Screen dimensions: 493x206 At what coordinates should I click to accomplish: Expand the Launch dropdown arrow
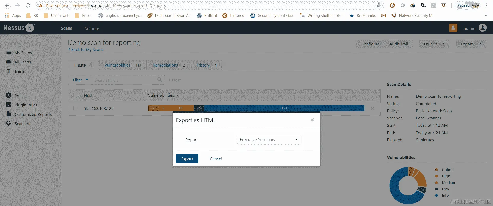pos(444,44)
